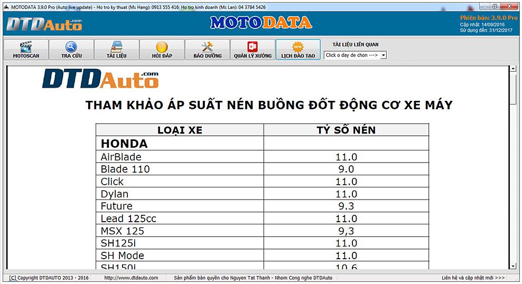Click the 9.3 value for Future
This screenshot has width=522, height=284.
point(346,206)
